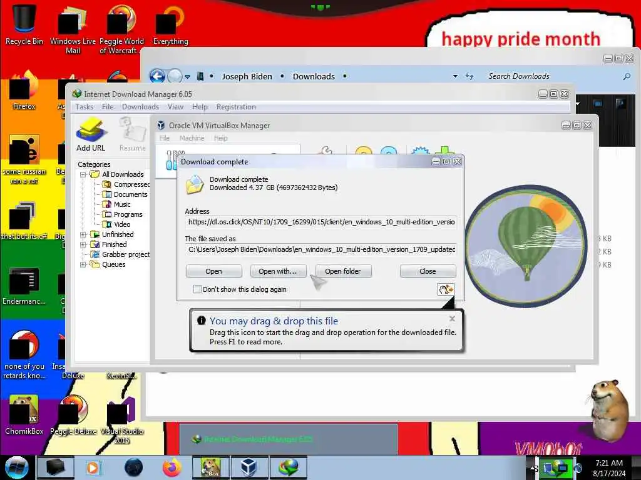
Task: Select the Compressed category
Action: [126, 184]
